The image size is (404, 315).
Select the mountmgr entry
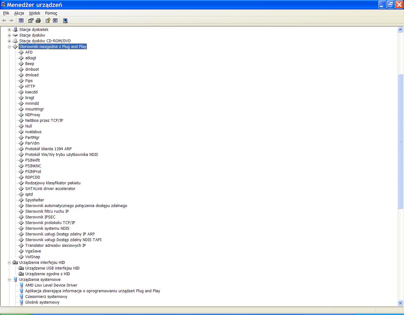[x=34, y=109]
